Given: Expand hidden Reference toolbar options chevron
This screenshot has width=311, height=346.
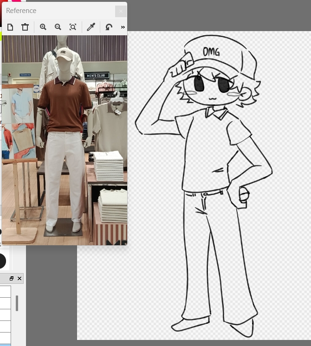Looking at the screenshot, I should point(123,27).
